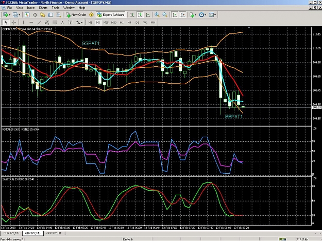Switch to the EURJPY,M5 chart tab
The width and height of the screenshot is (322, 241).
[x=11, y=233]
